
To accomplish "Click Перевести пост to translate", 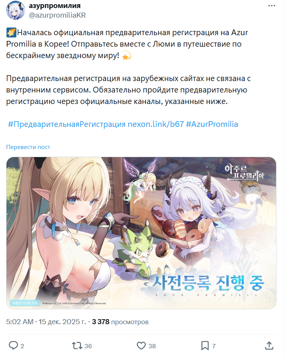I will pos(28,147).
